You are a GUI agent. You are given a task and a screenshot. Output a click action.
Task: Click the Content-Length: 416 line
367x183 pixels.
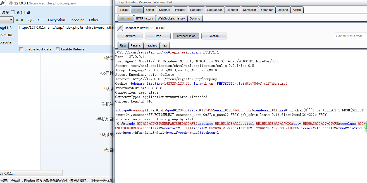pos(134,102)
